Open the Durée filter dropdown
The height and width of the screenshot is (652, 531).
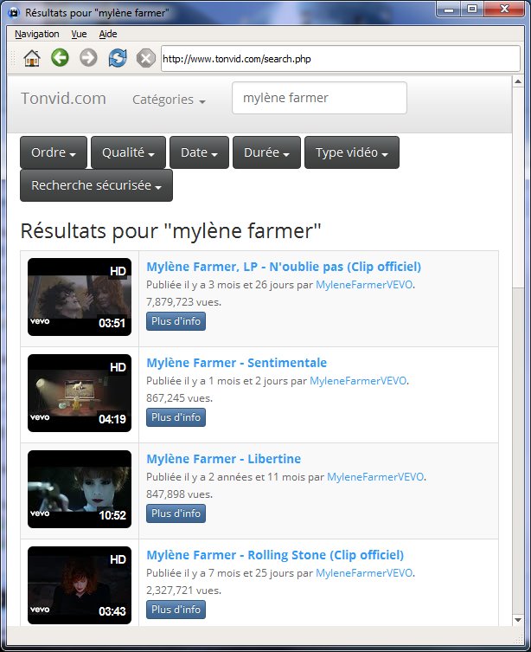point(266,152)
